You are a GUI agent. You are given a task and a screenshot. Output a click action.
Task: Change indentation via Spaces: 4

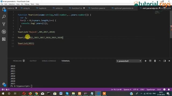coord(127,90)
